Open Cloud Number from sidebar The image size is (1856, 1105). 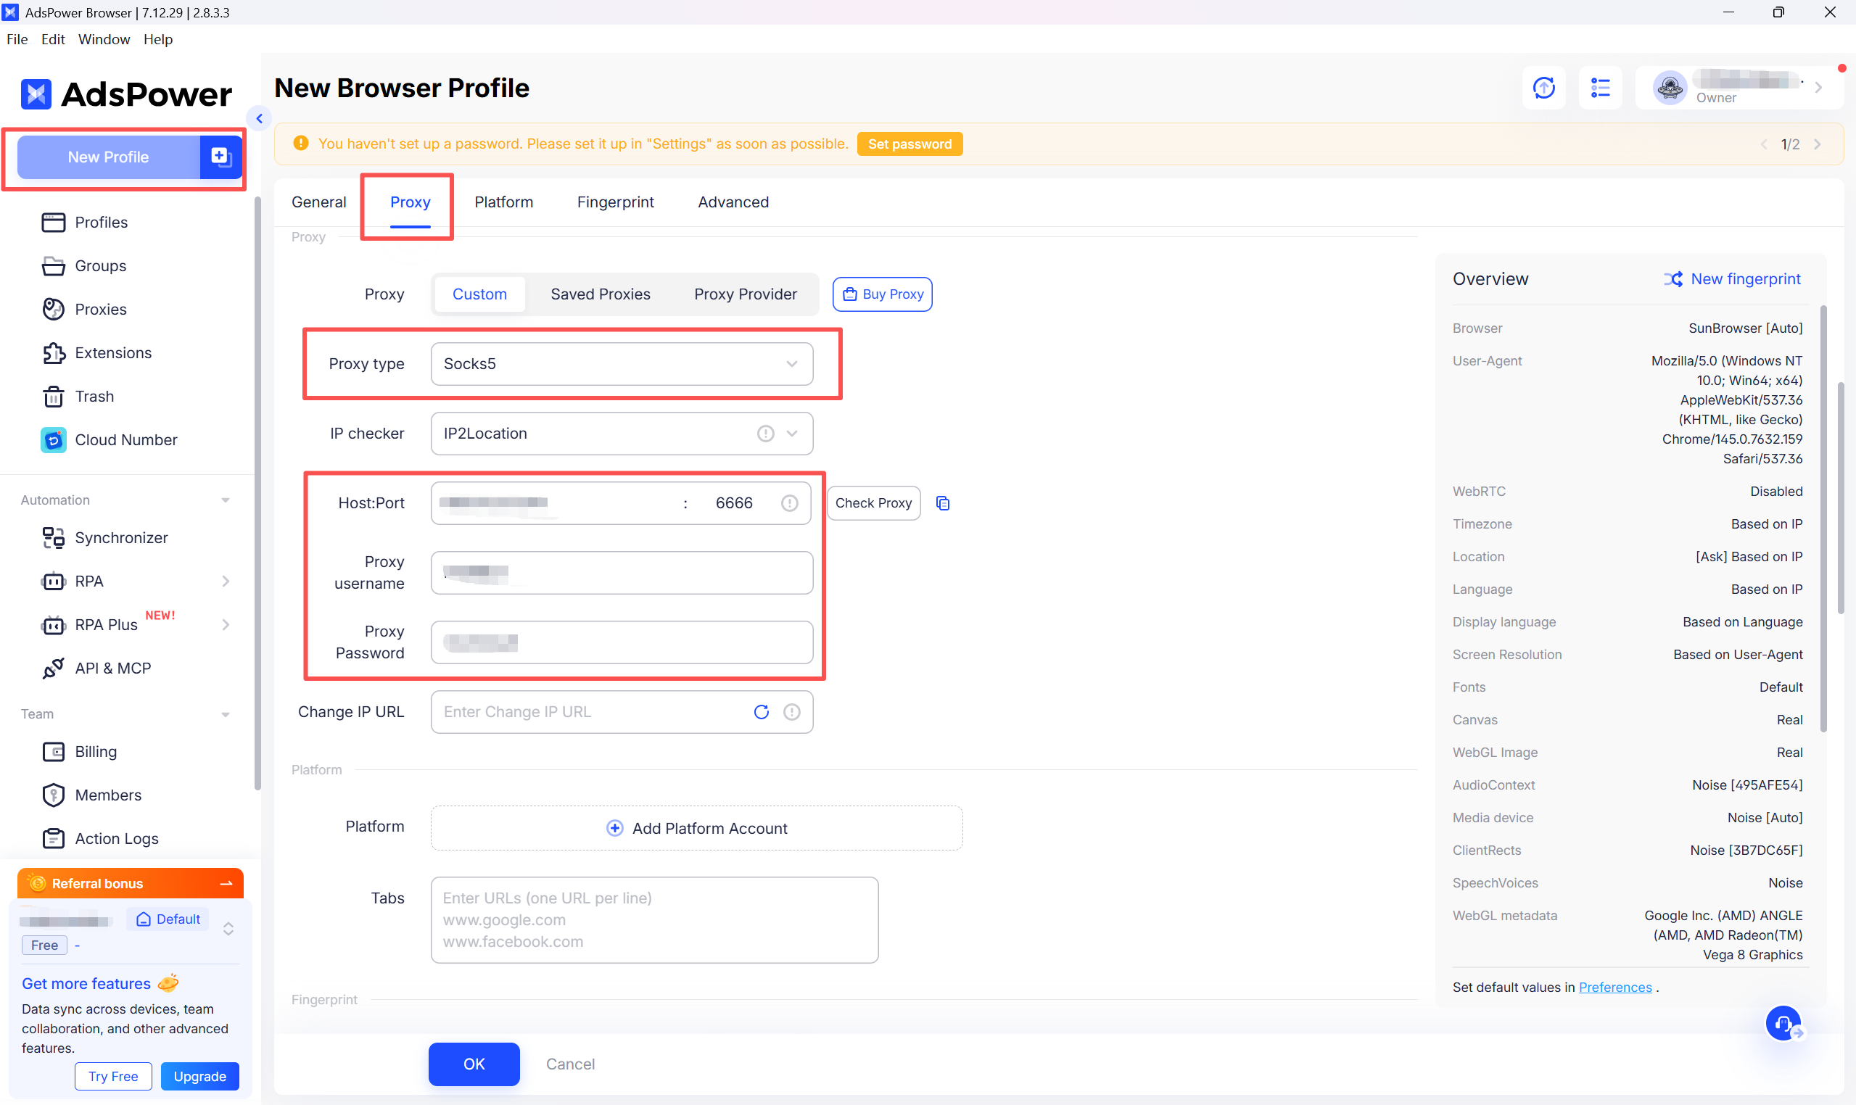click(125, 439)
